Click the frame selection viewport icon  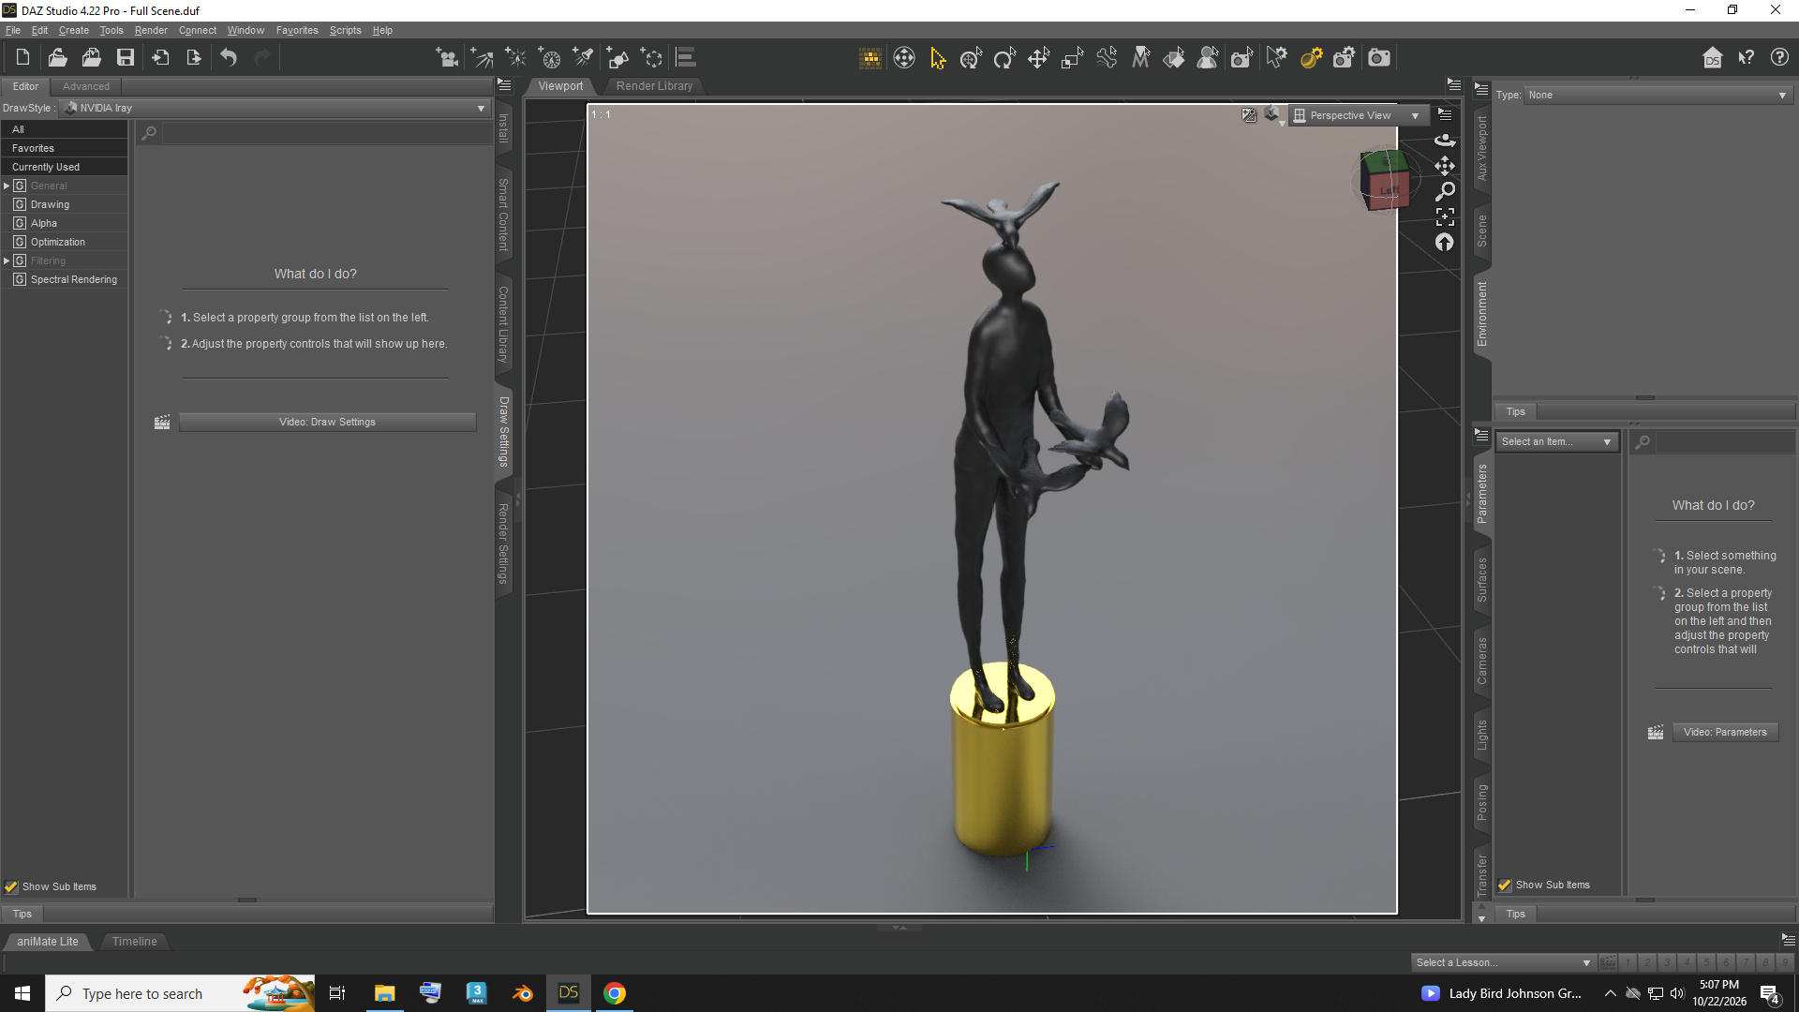[x=1445, y=216]
